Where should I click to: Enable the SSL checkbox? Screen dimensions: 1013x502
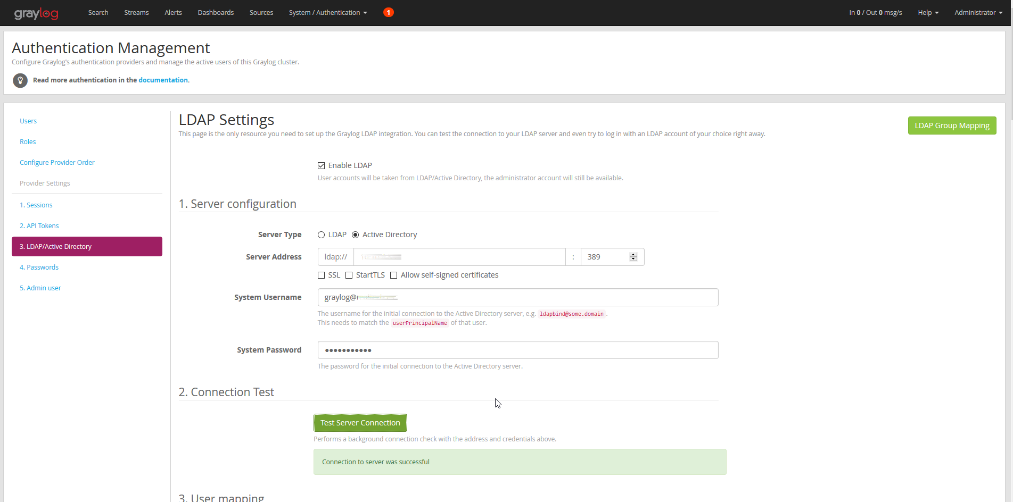click(322, 275)
